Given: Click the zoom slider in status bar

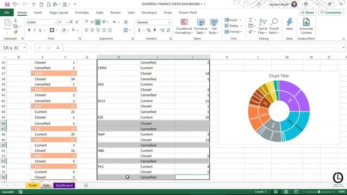Looking at the screenshot, I should click(x=319, y=192).
